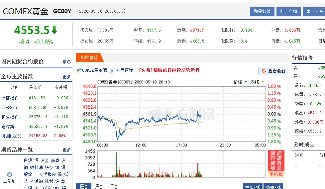Open the 天然橡胶 futures link
Image resolution: width=325 pixels, height=189 pixels.
pos(47,174)
